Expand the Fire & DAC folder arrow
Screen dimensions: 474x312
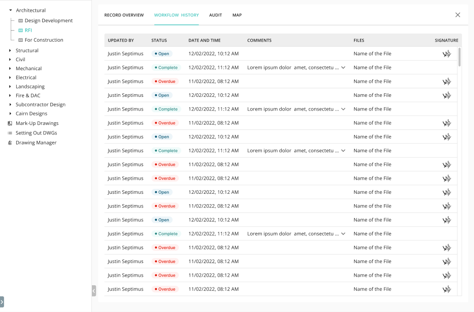[10, 96]
